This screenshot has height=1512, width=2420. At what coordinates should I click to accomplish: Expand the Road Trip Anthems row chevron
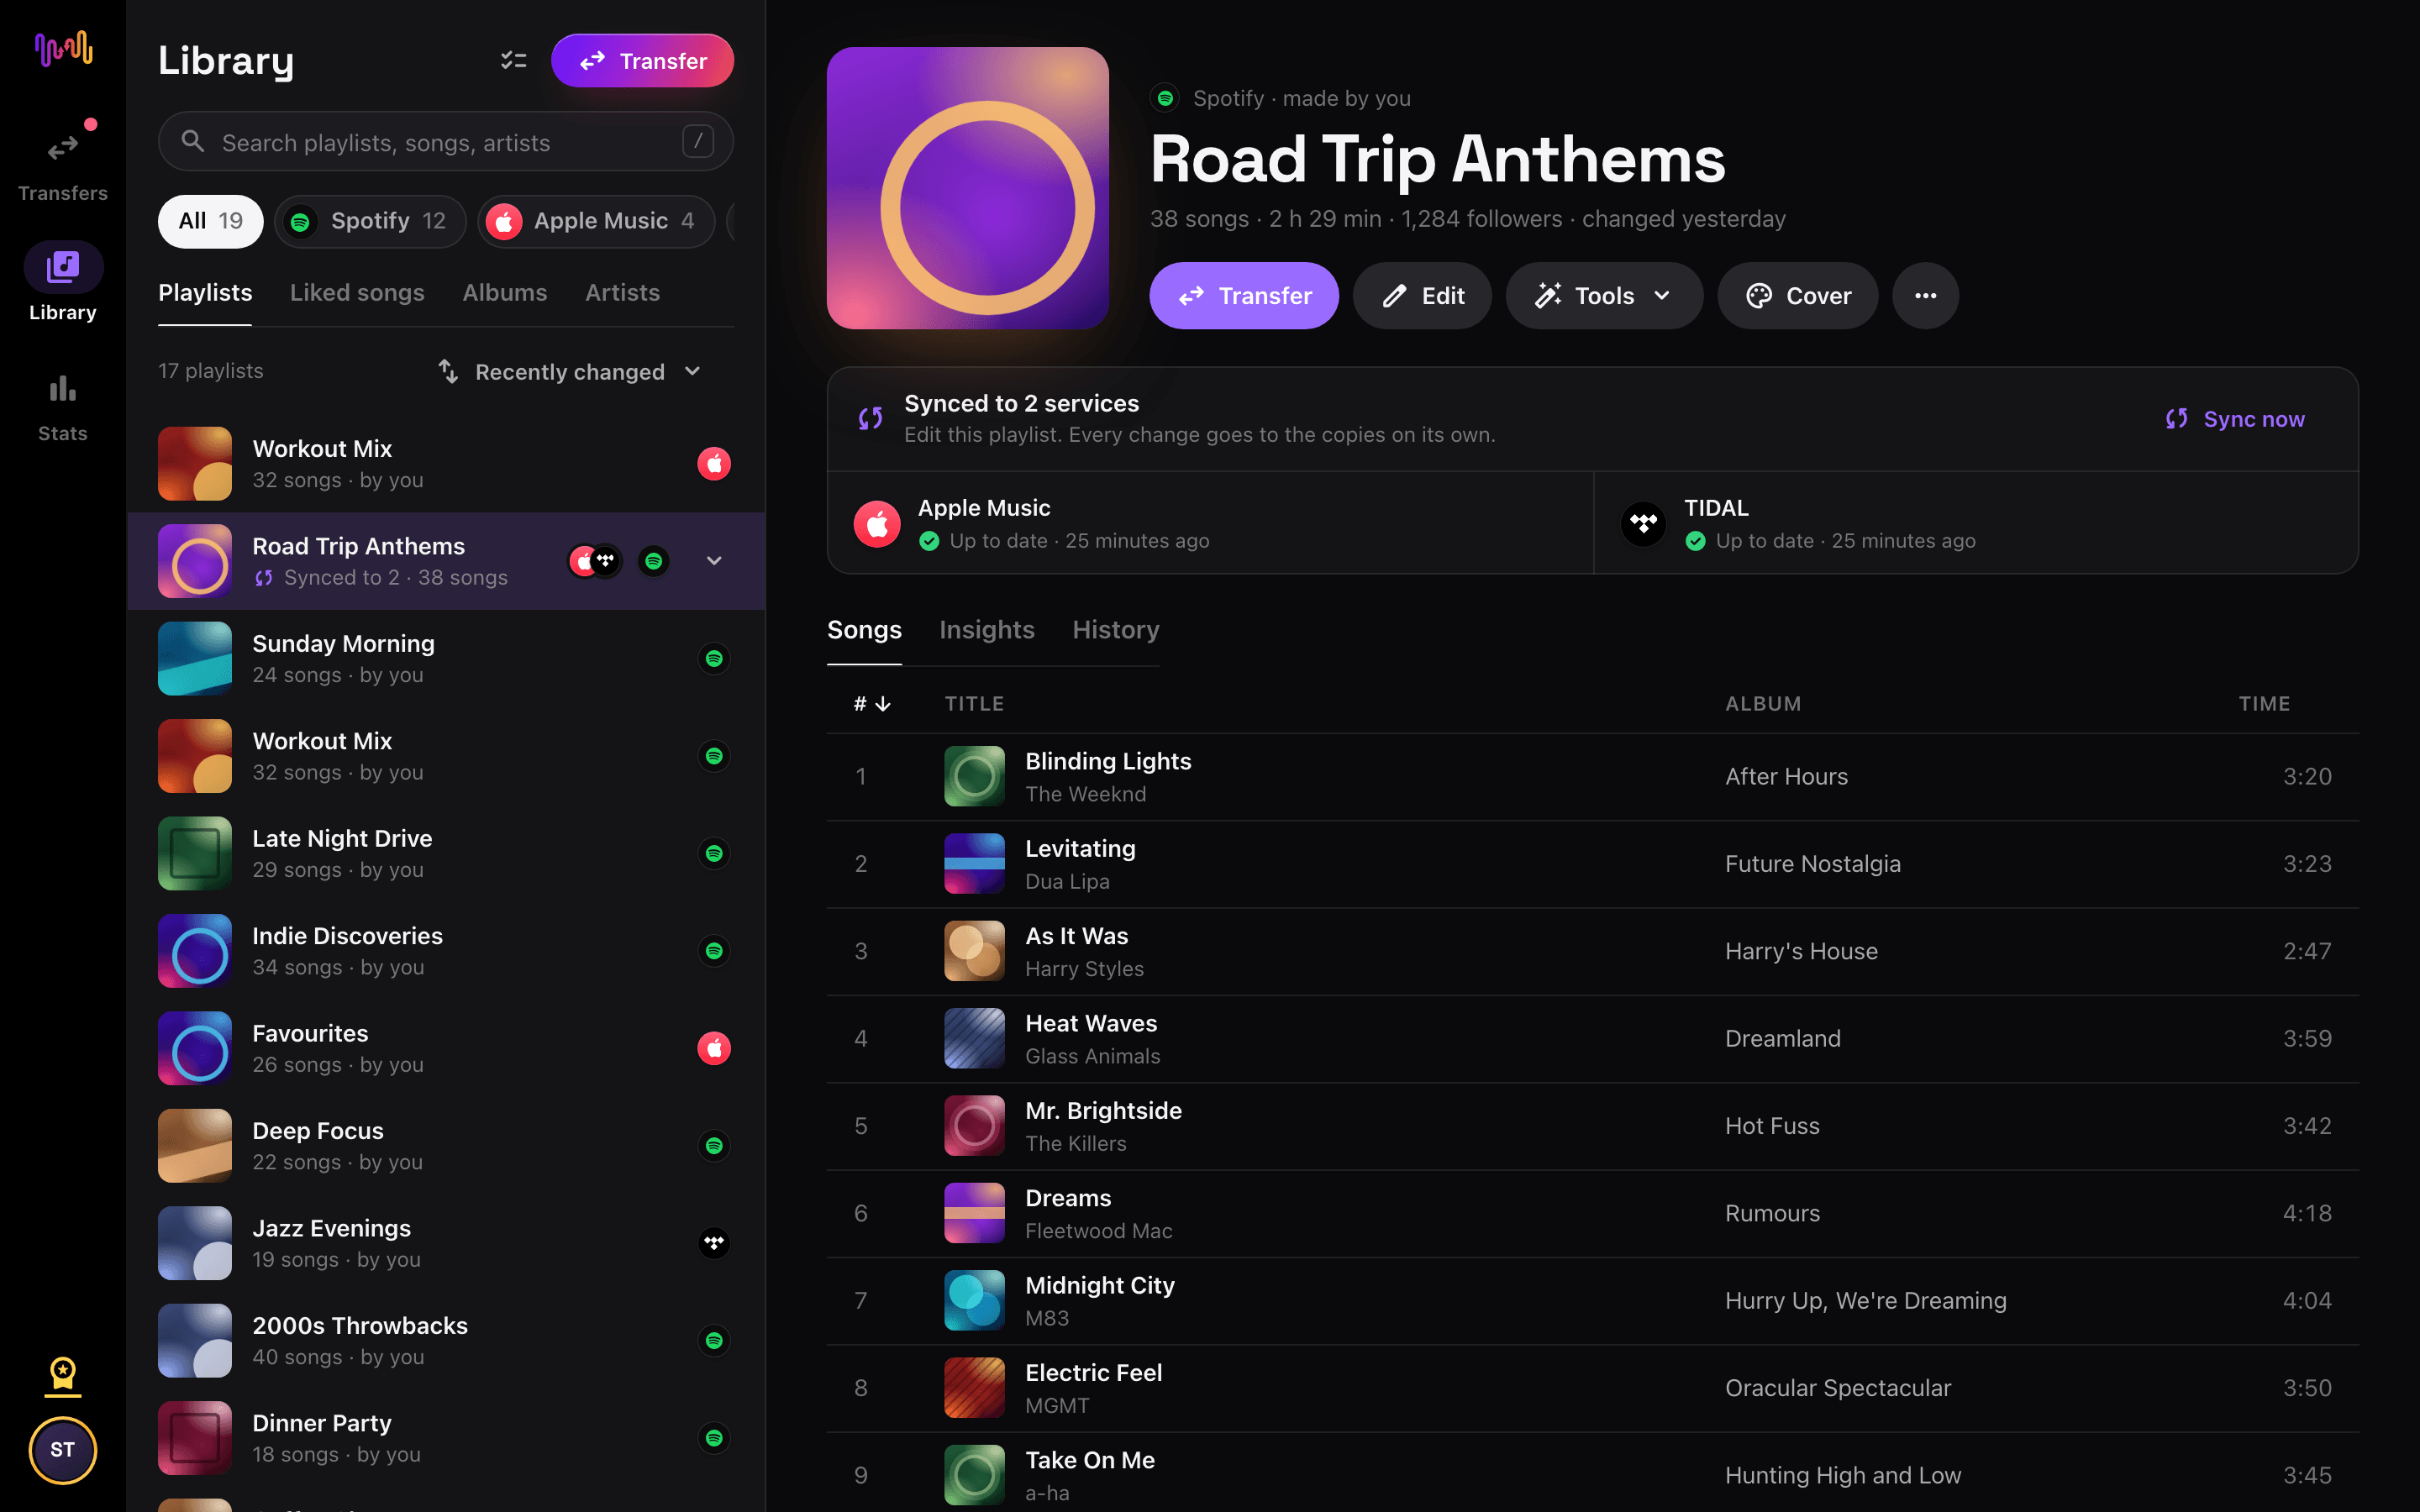(x=713, y=561)
